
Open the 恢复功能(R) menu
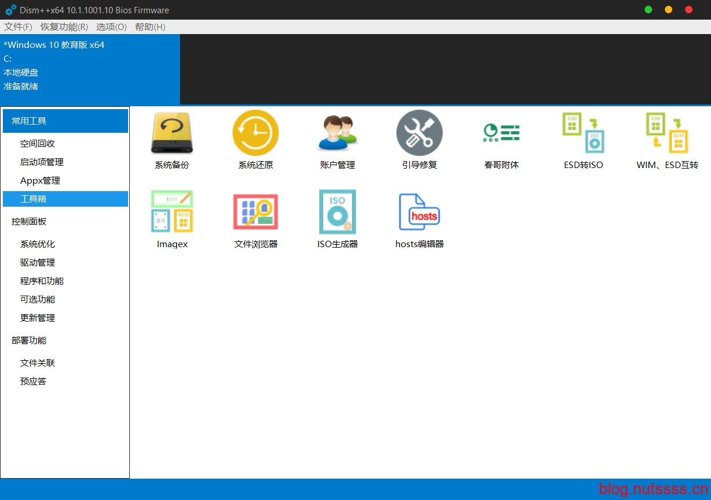(x=64, y=27)
